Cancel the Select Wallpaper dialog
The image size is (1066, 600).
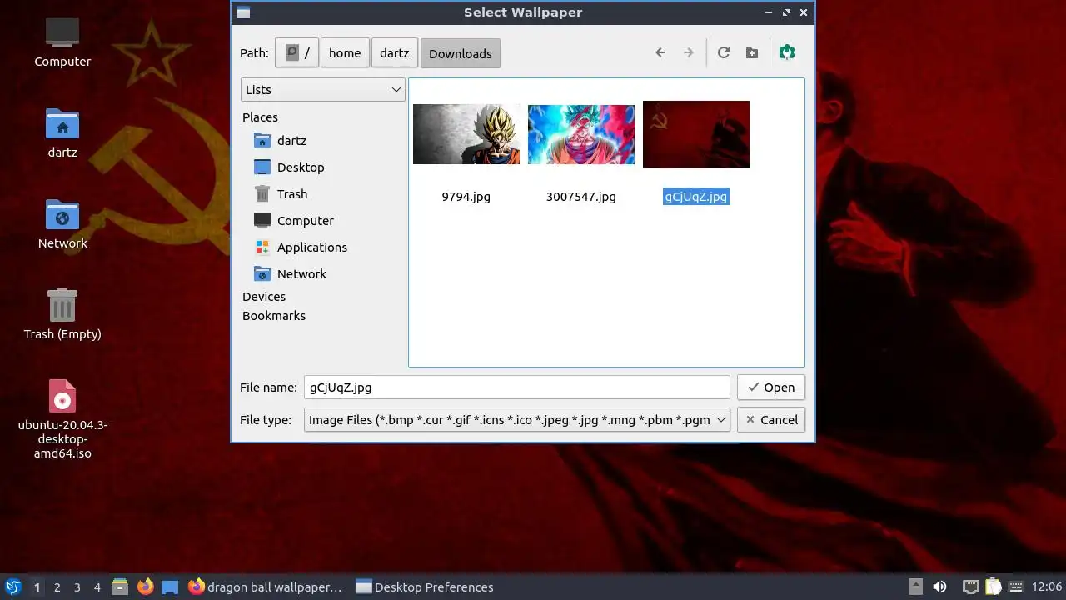click(x=771, y=420)
